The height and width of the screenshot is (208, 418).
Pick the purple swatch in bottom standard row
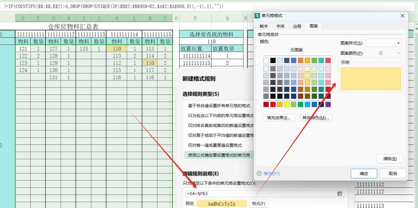(x=328, y=104)
